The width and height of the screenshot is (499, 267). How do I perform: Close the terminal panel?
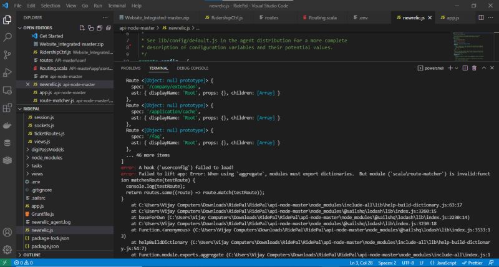(x=492, y=68)
